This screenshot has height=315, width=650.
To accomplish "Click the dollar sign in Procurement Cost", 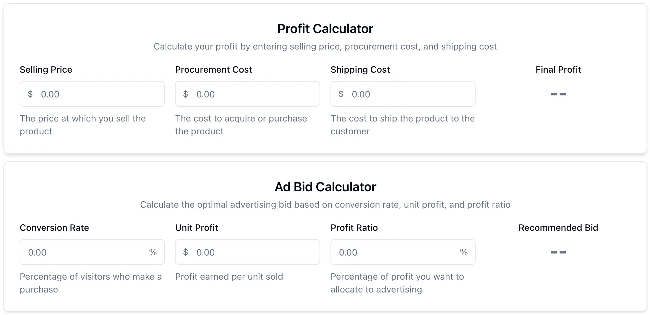I will (x=186, y=94).
